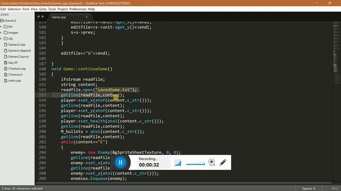Click the lazy.ttf file icon
341x191 pixels.
click(6, 63)
